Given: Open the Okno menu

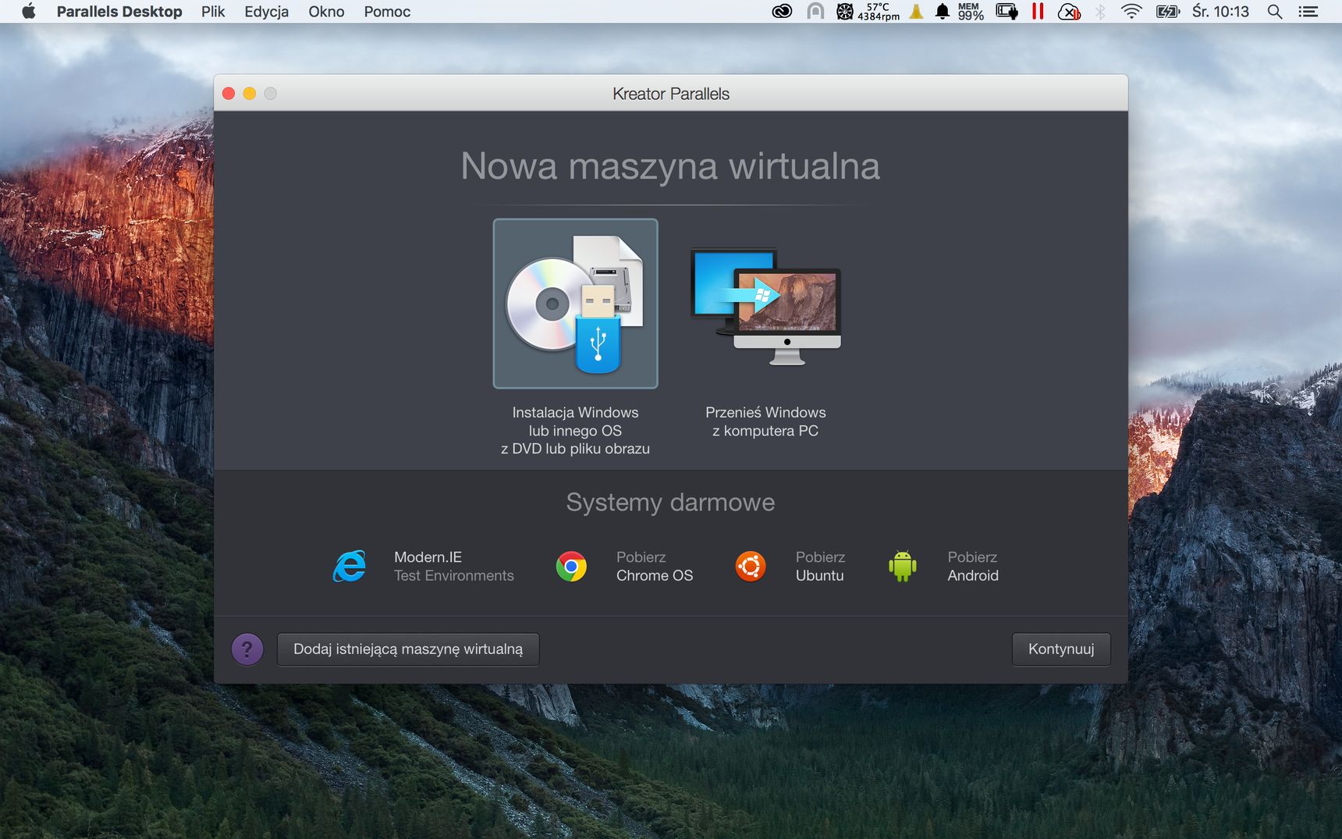Looking at the screenshot, I should pos(326,11).
